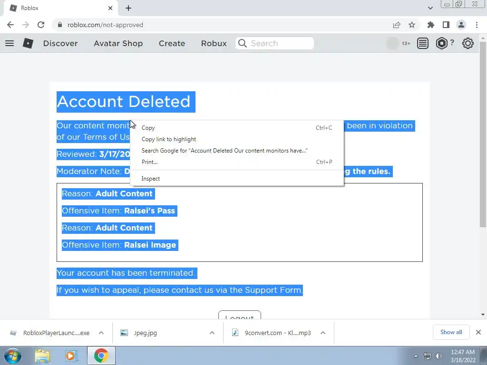Open the Windows Start button
This screenshot has height=365, width=487.
coord(13,355)
